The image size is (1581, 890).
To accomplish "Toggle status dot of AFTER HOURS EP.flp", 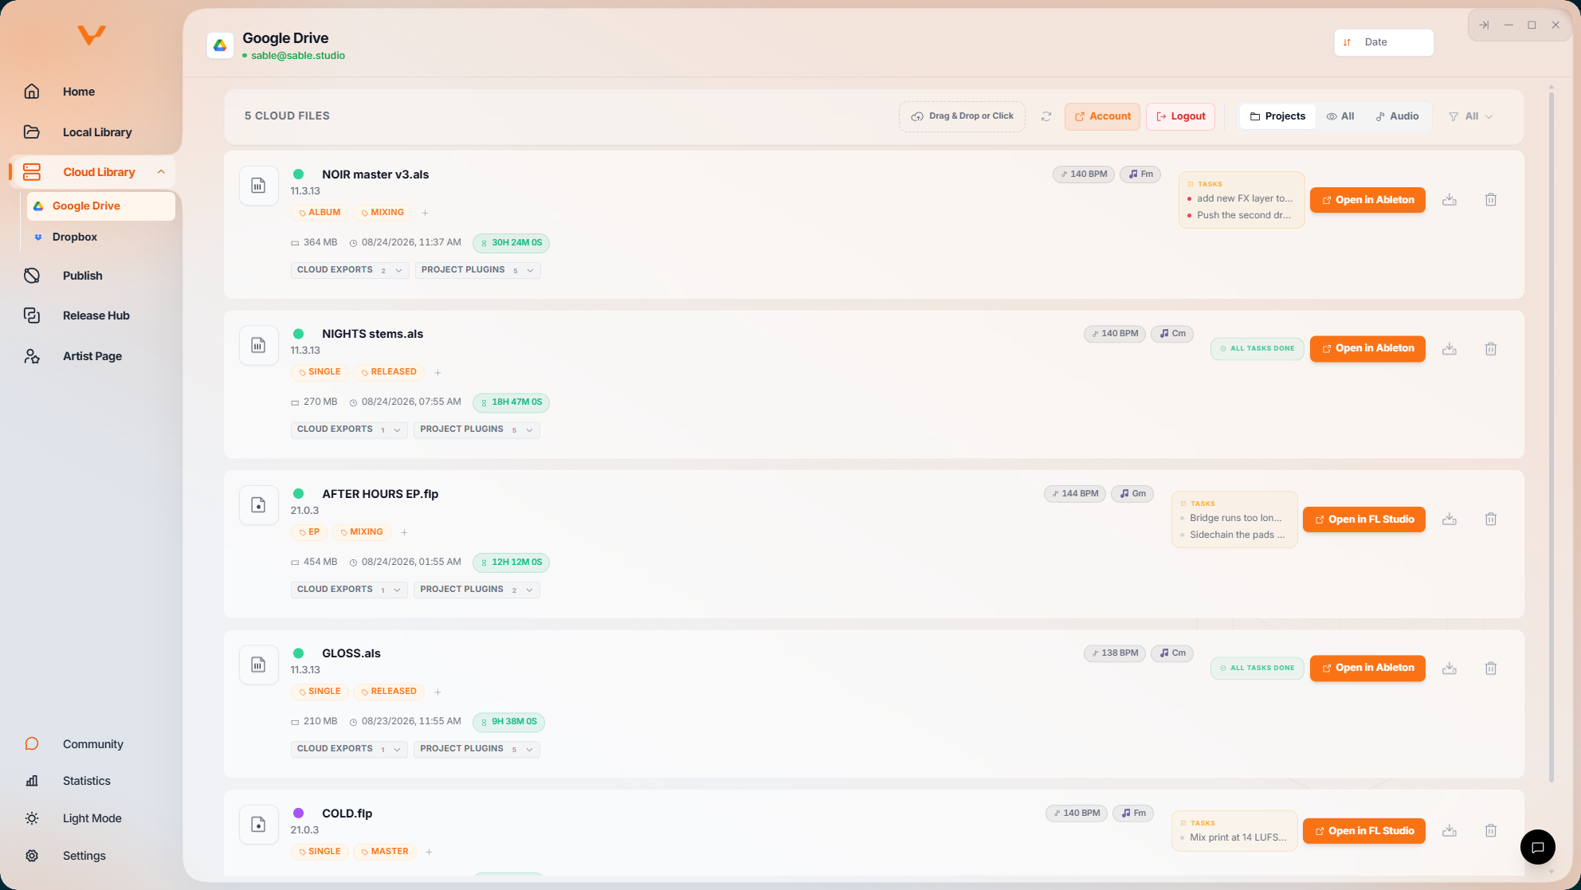I will point(298,494).
